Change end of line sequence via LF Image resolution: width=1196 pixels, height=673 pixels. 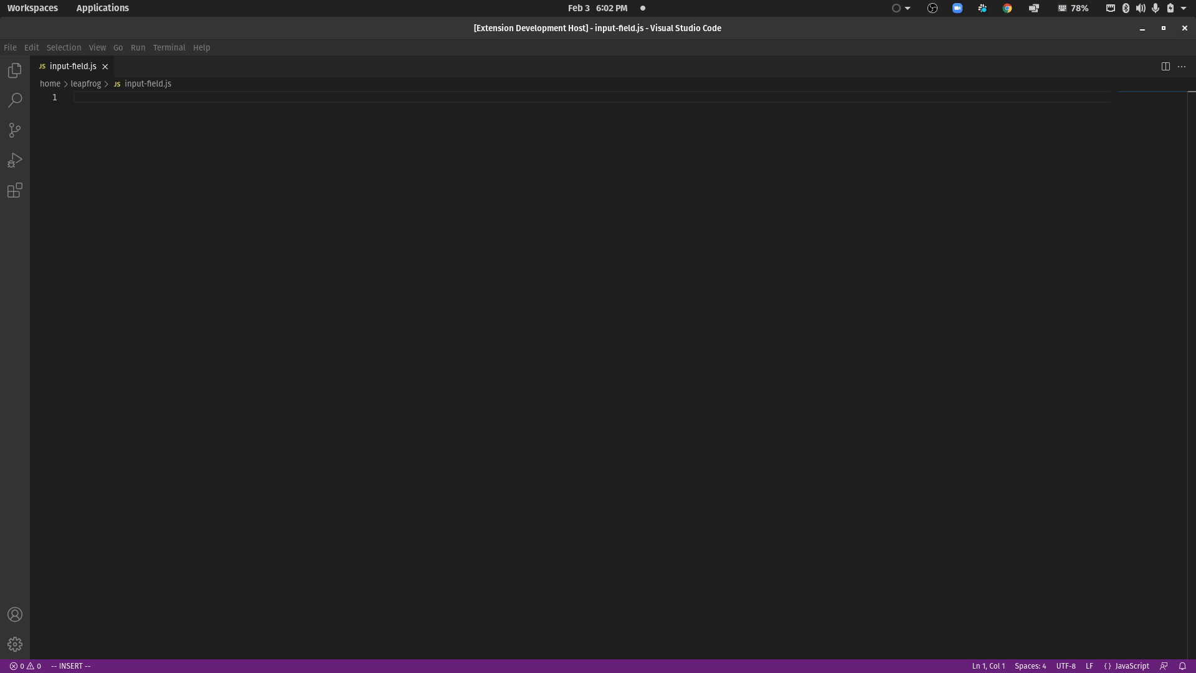point(1089,666)
